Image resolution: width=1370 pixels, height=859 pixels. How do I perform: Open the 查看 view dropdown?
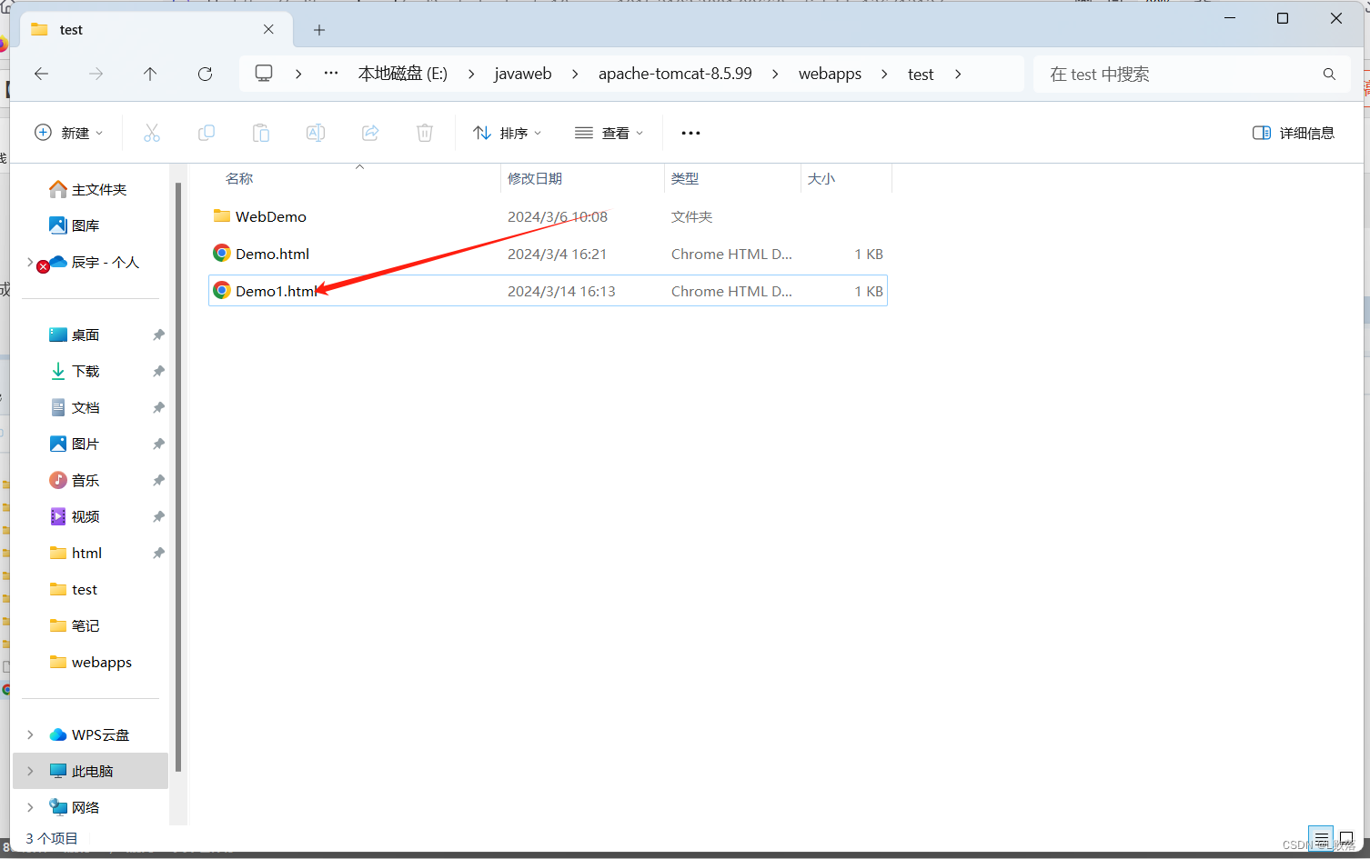click(609, 133)
